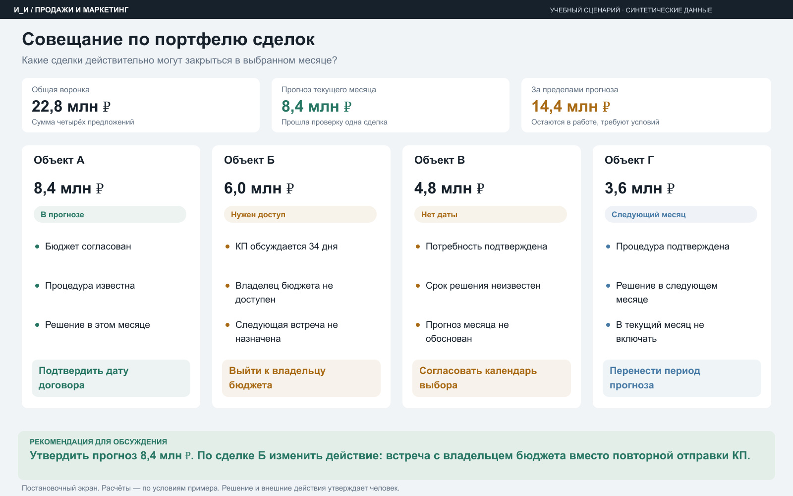Select the amount '4,8 млн ₽'

pos(450,188)
